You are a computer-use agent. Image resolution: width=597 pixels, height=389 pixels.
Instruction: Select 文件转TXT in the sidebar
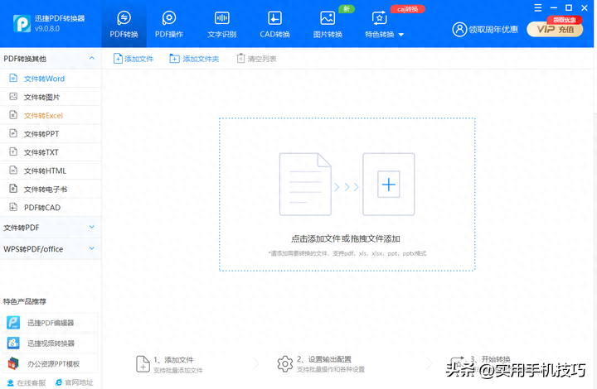51,152
